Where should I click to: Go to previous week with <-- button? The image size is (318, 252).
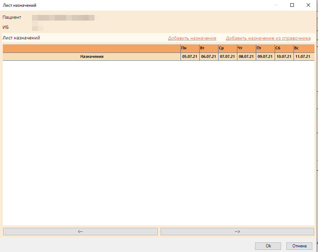click(x=80, y=231)
